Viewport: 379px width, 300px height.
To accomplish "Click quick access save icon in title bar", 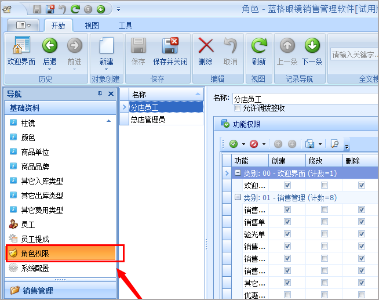I will coord(37,9).
